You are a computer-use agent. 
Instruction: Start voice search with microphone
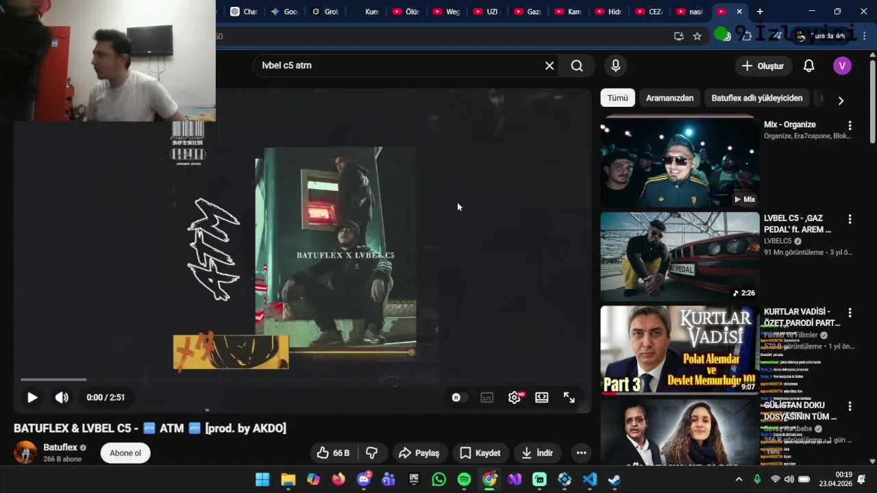(x=615, y=66)
